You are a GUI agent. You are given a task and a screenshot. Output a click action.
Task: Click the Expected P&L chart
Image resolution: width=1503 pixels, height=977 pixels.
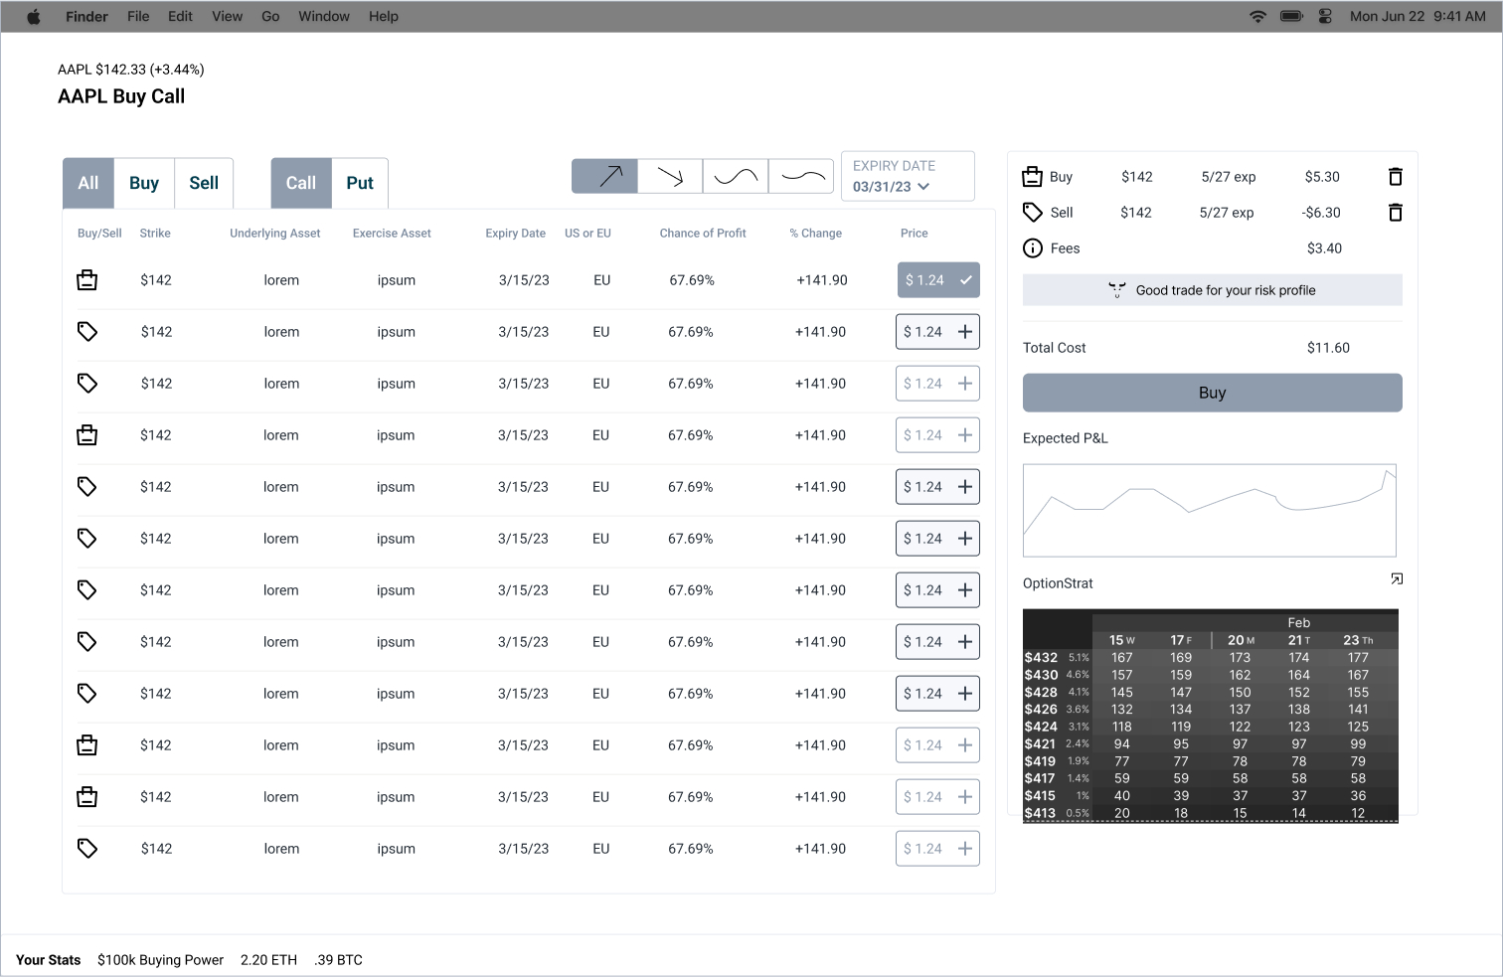(x=1210, y=511)
